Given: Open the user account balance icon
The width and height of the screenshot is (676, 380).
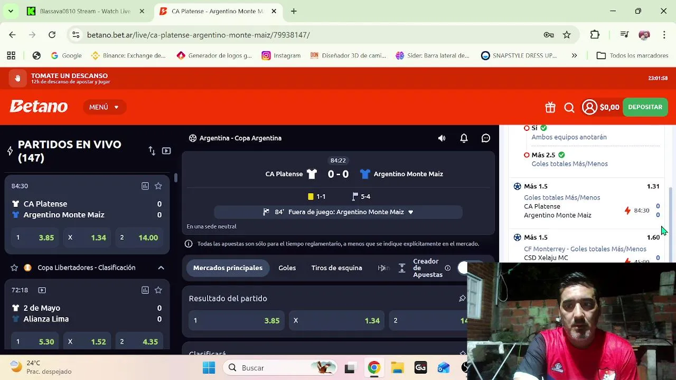Looking at the screenshot, I should (589, 107).
